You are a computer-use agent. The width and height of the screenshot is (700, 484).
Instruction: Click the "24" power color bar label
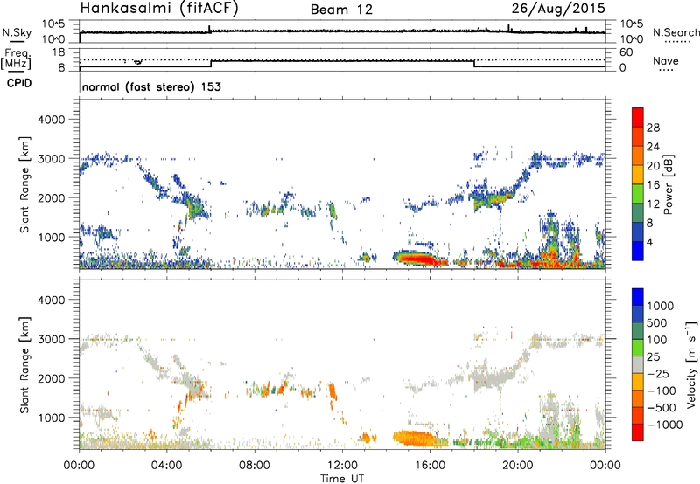click(653, 147)
